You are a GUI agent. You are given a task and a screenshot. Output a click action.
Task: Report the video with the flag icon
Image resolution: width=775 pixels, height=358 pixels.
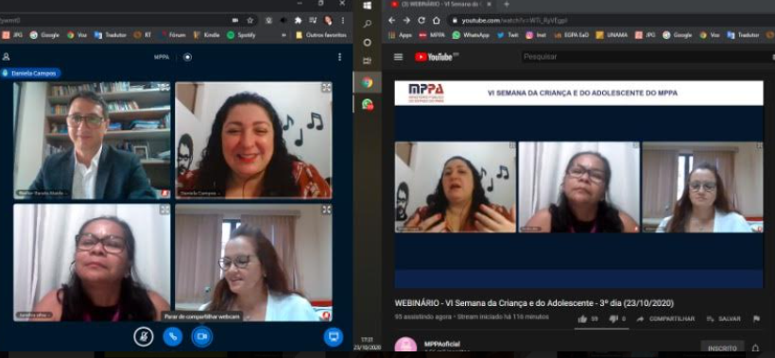756,319
